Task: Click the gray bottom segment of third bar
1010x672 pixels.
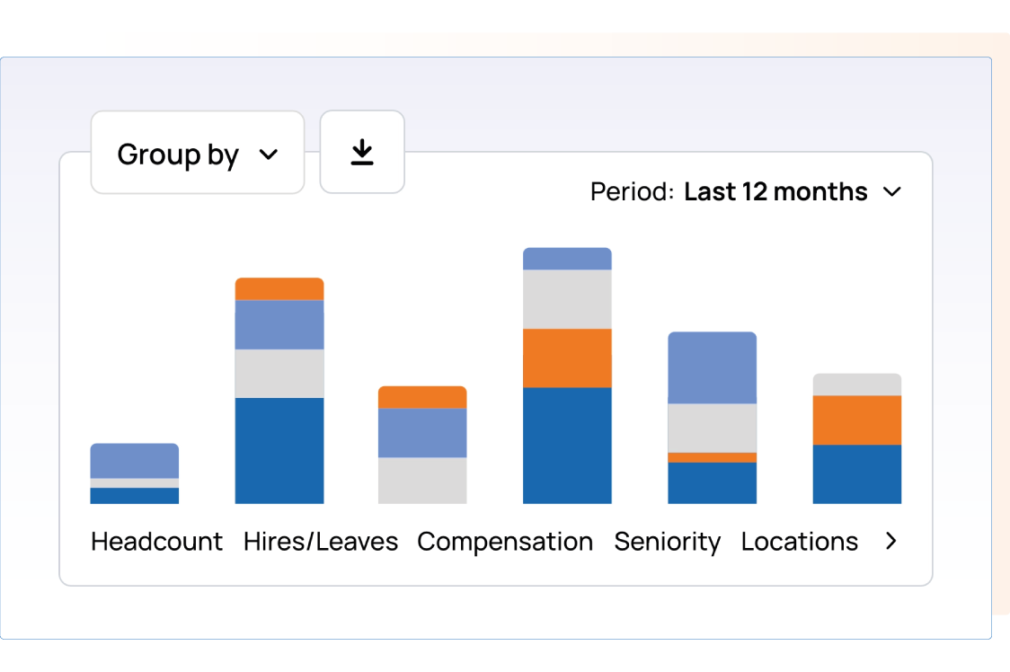Action: pyautogui.click(x=422, y=480)
